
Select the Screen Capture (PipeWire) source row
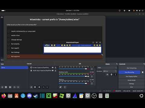[43, 67]
